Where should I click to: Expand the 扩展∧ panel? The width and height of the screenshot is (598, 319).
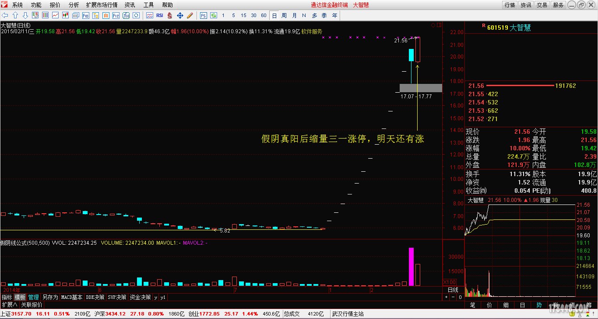[x=9, y=305]
